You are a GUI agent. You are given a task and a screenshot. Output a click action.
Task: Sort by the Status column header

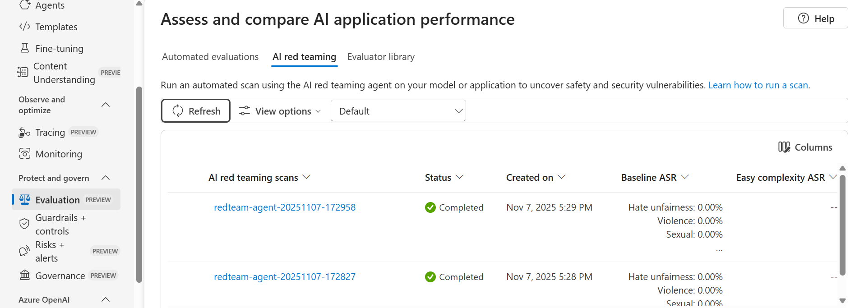point(444,178)
